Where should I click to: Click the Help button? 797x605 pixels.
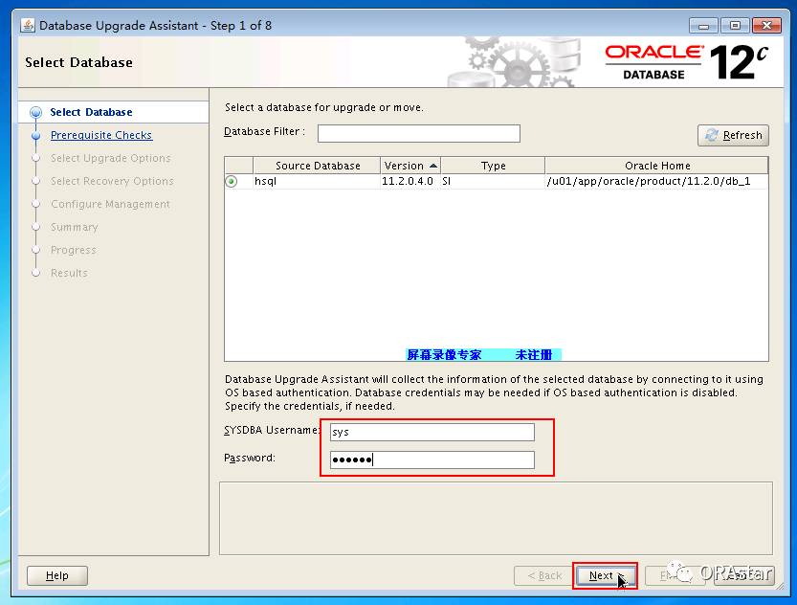pos(57,575)
